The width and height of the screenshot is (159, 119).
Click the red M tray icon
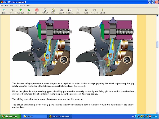[150, 117]
